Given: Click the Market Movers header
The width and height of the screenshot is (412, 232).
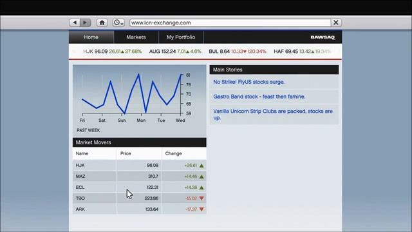Looking at the screenshot, I should (139, 142).
